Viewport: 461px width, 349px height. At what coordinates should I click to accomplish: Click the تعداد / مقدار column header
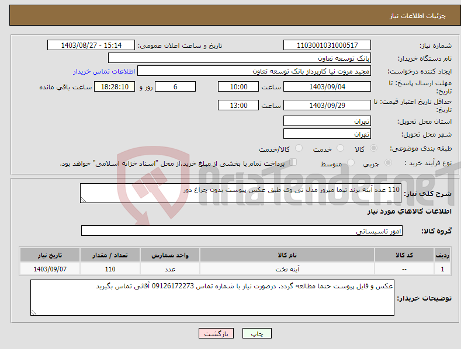tap(110, 255)
